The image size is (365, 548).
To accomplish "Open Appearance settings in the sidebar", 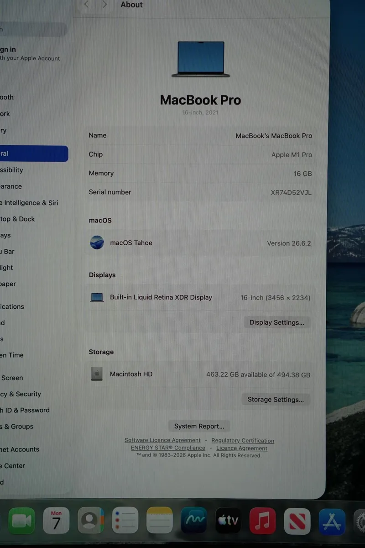I will [x=11, y=186].
